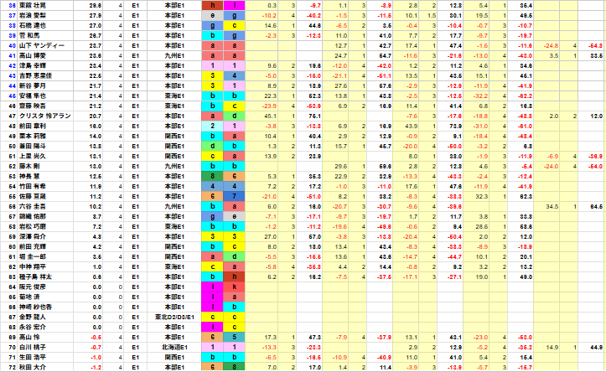Click the gray 'e' cell in row 57
This screenshot has height=372, width=606.
234,216
